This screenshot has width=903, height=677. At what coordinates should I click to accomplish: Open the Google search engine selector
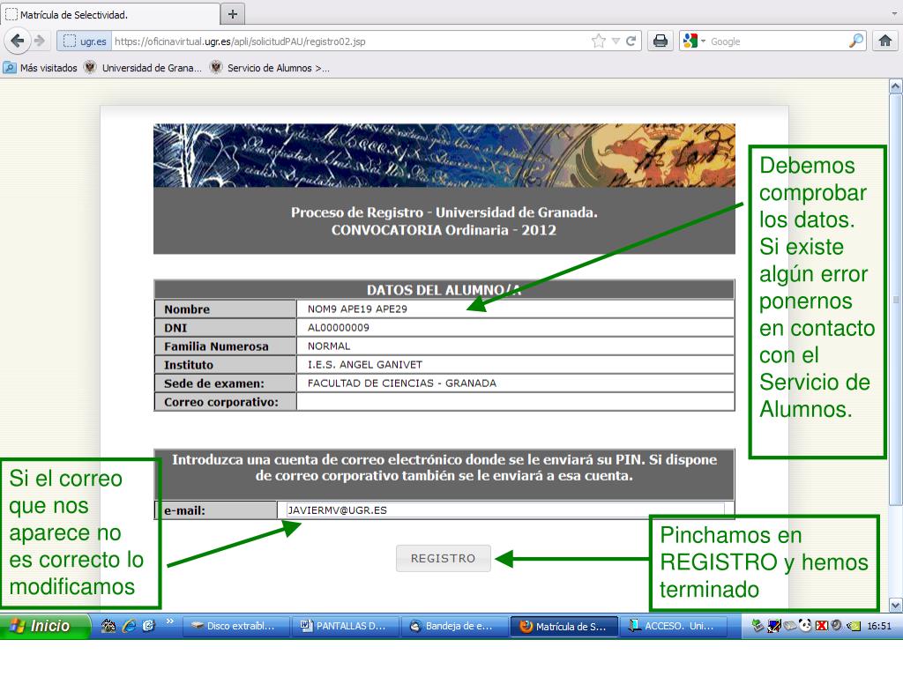[x=694, y=41]
